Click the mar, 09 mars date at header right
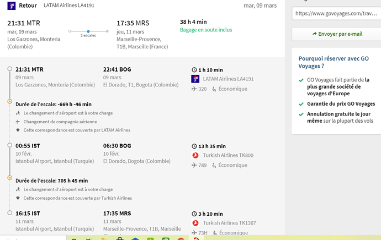The width and height of the screenshot is (381, 240). coord(260,6)
